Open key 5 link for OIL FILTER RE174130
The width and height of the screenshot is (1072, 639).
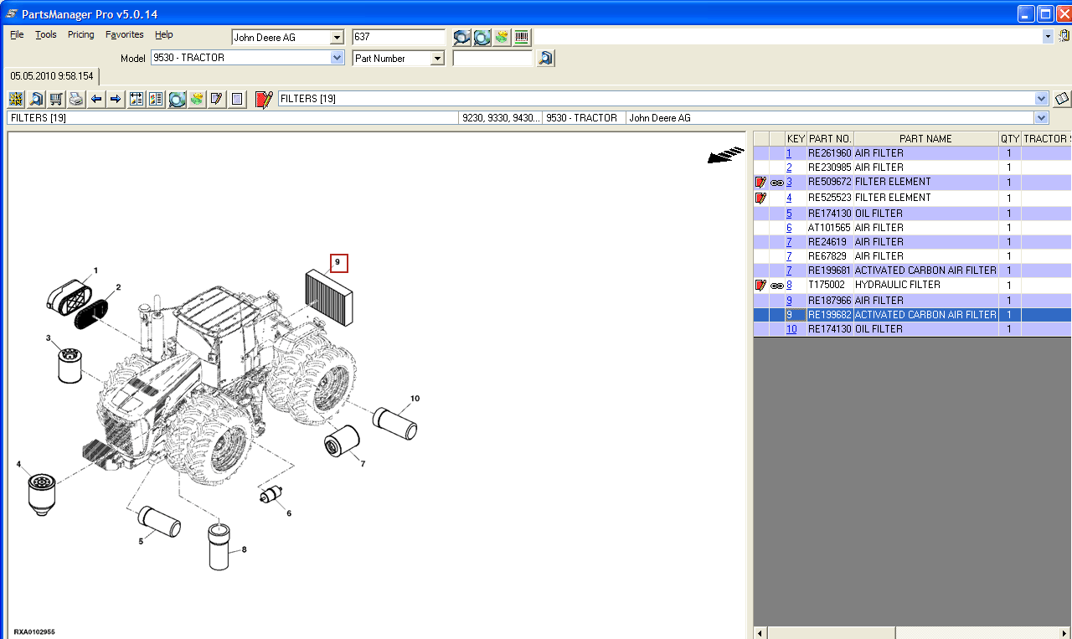789,214
